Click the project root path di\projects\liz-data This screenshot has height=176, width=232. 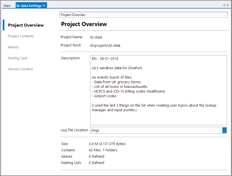(106, 45)
